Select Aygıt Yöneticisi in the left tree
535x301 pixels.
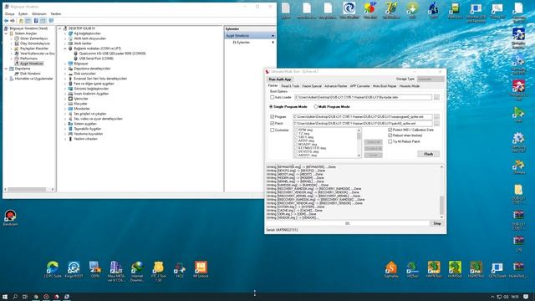32,64
